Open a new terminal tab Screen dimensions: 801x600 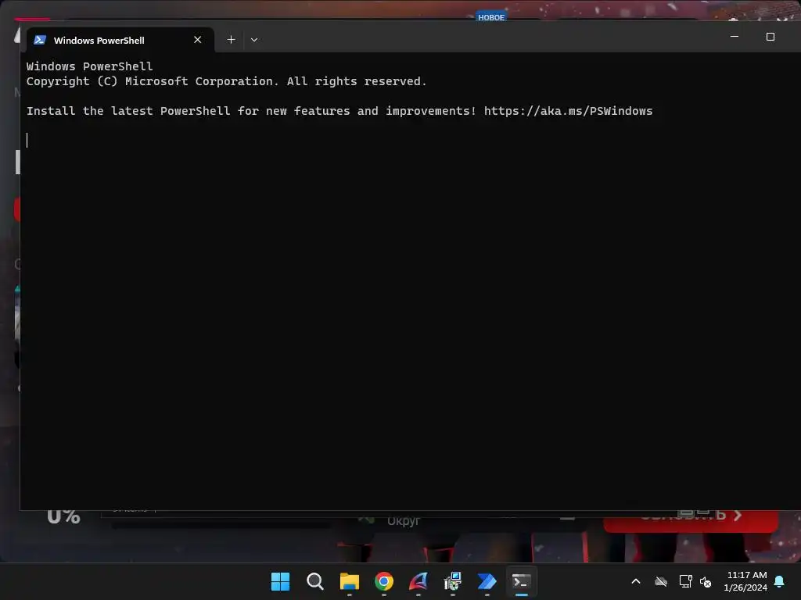pyautogui.click(x=231, y=40)
